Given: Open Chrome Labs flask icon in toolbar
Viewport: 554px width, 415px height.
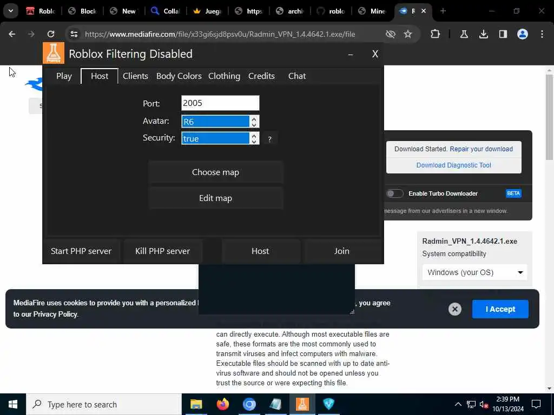Looking at the screenshot, I should point(464,34).
